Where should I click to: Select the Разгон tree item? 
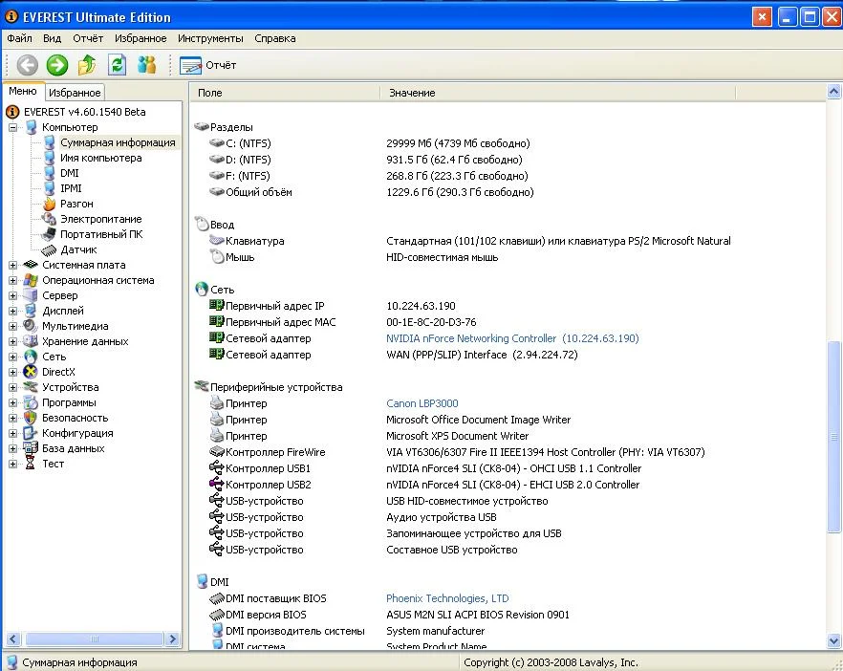[76, 204]
